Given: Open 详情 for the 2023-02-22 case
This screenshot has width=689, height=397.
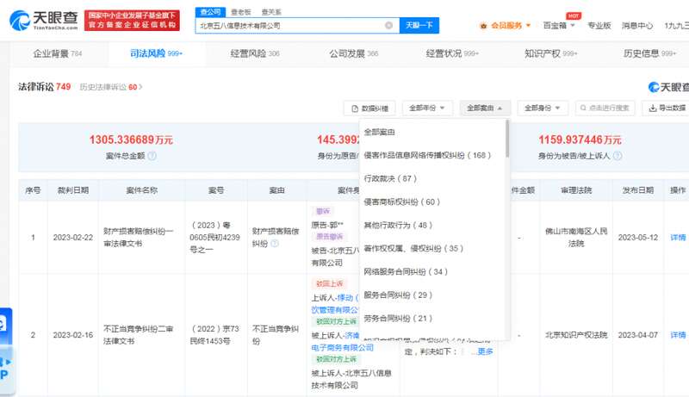Looking at the screenshot, I should [x=678, y=237].
